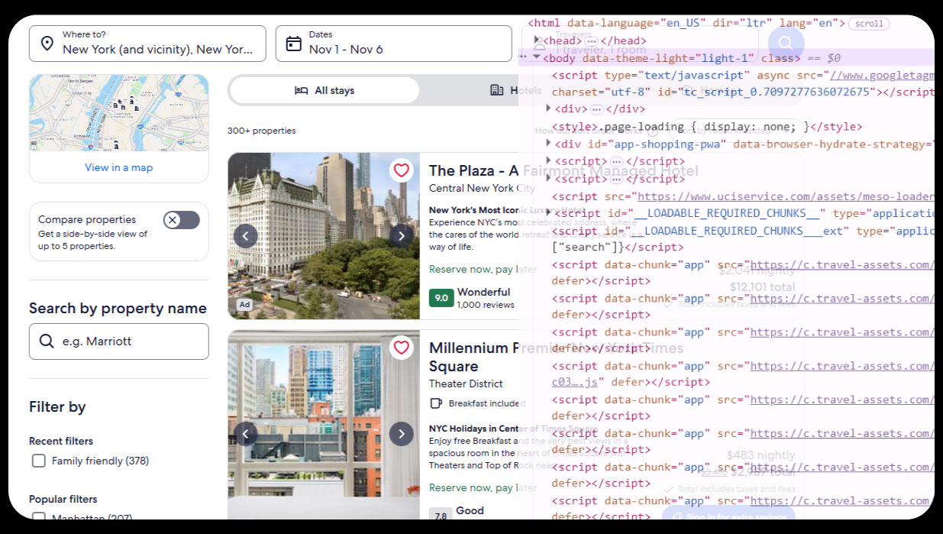The width and height of the screenshot is (943, 534).
Task: Click the map thumbnail preview
Action: pyautogui.click(x=118, y=113)
